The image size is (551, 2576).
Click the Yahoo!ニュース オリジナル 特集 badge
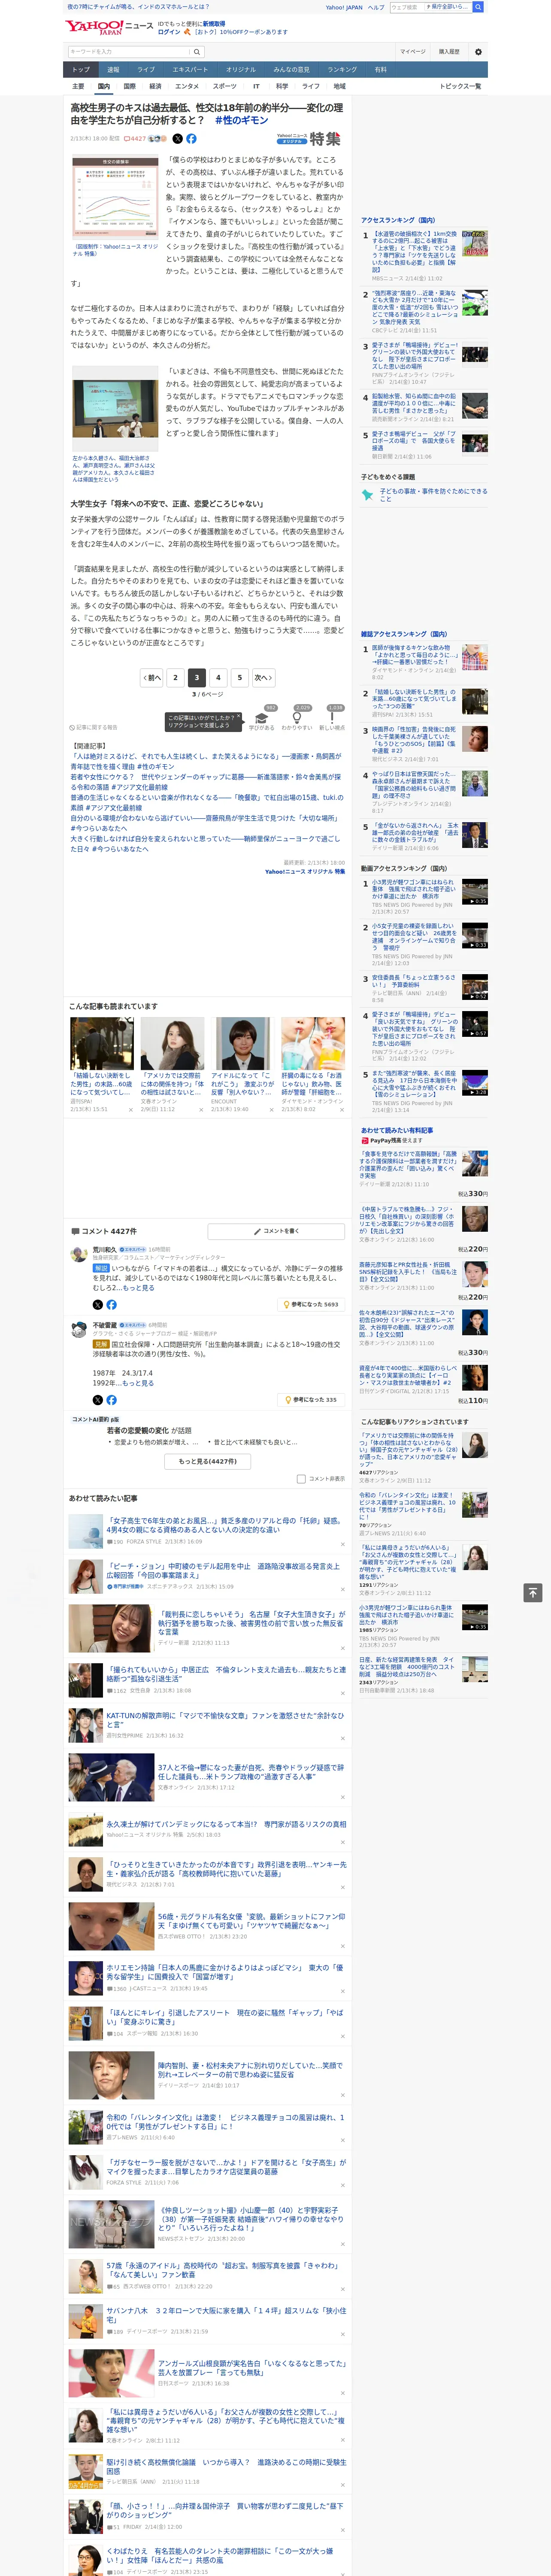tap(309, 139)
